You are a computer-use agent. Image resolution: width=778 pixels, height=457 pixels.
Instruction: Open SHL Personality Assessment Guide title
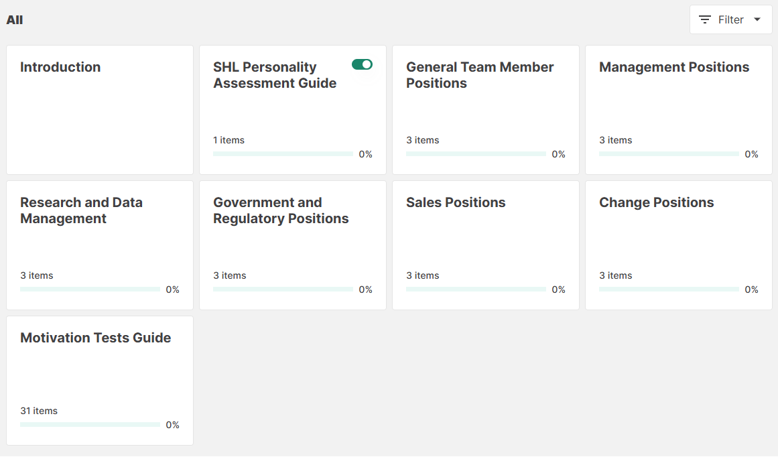[275, 75]
